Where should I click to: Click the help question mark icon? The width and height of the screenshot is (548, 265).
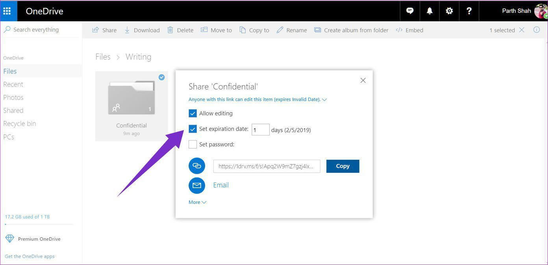click(469, 11)
